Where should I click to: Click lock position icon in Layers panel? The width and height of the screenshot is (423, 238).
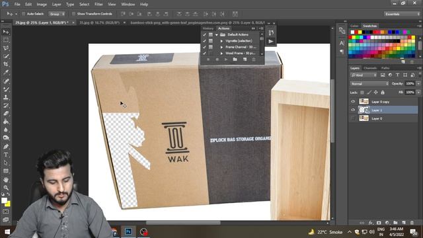click(376, 93)
